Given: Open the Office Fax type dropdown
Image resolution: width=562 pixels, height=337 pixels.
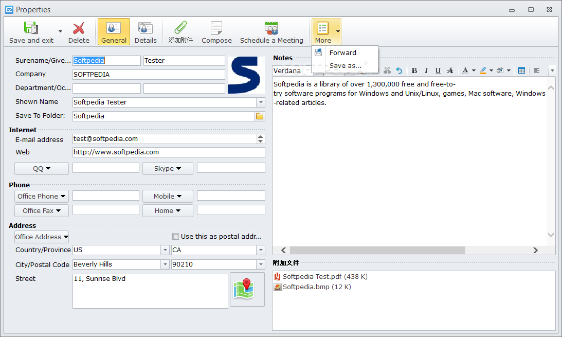Looking at the screenshot, I should [42, 210].
